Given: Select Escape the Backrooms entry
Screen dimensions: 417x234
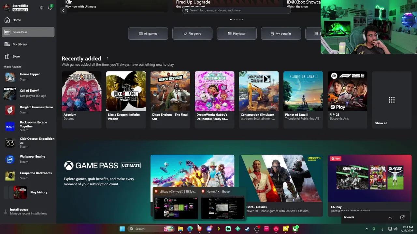Looking at the screenshot, I should point(28,176).
